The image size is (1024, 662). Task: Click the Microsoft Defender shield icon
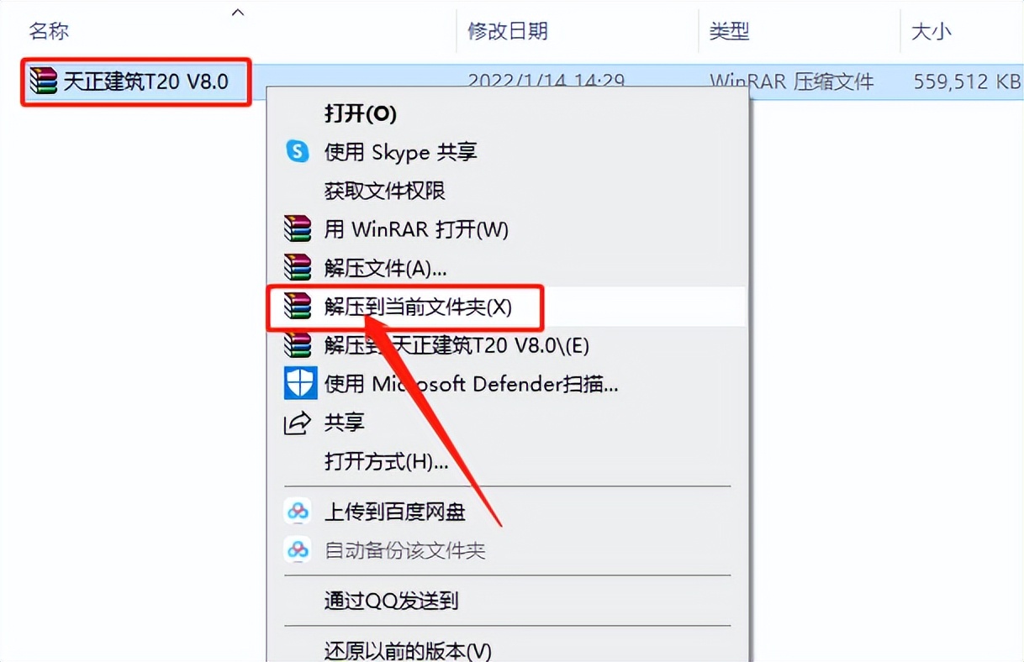click(299, 384)
